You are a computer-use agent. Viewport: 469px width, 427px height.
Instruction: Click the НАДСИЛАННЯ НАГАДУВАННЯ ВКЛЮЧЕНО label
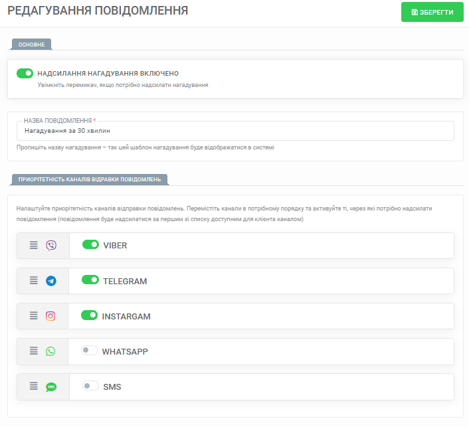pyautogui.click(x=108, y=73)
